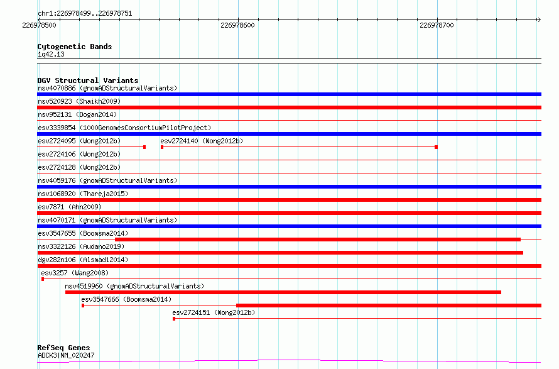The image size is (559, 369).
Task: Click the red bar under dgv282n106
Action: coord(289,266)
